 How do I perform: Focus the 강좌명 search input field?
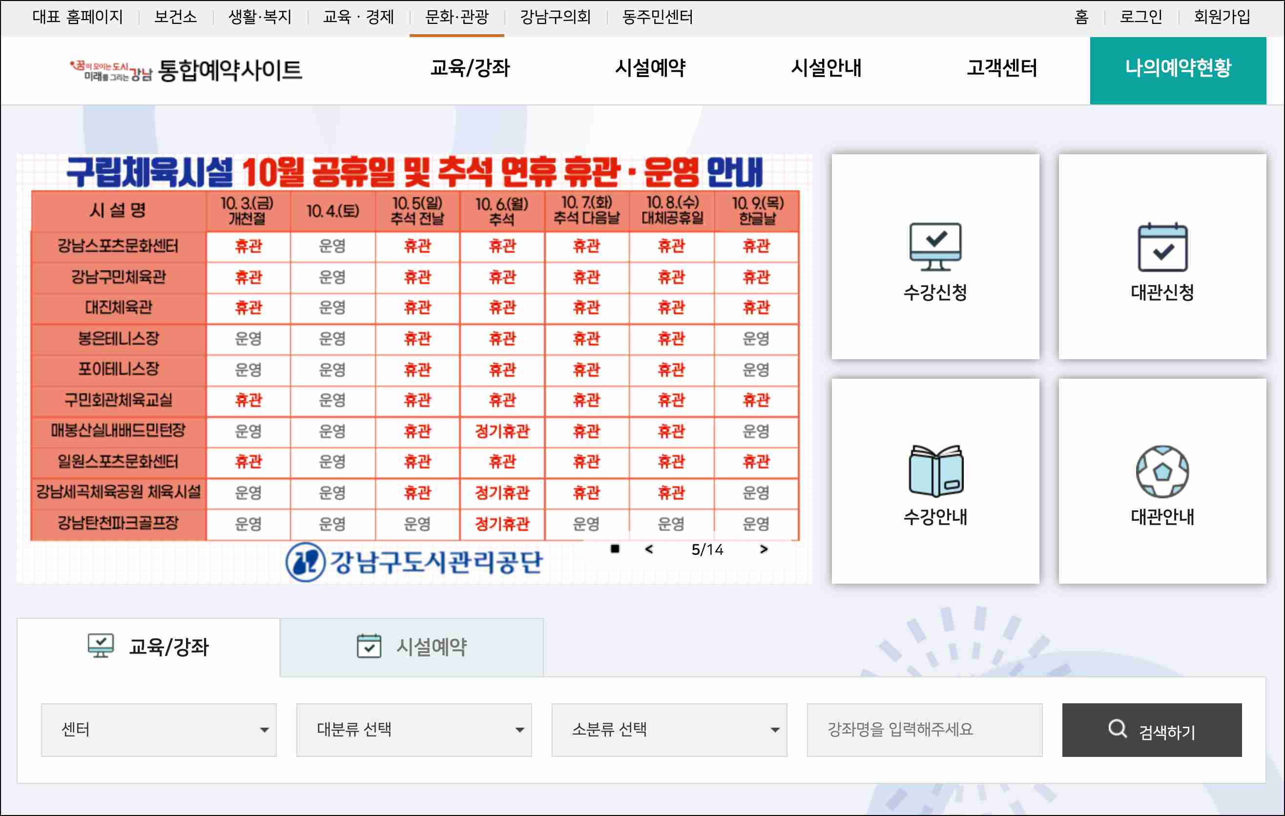(924, 730)
